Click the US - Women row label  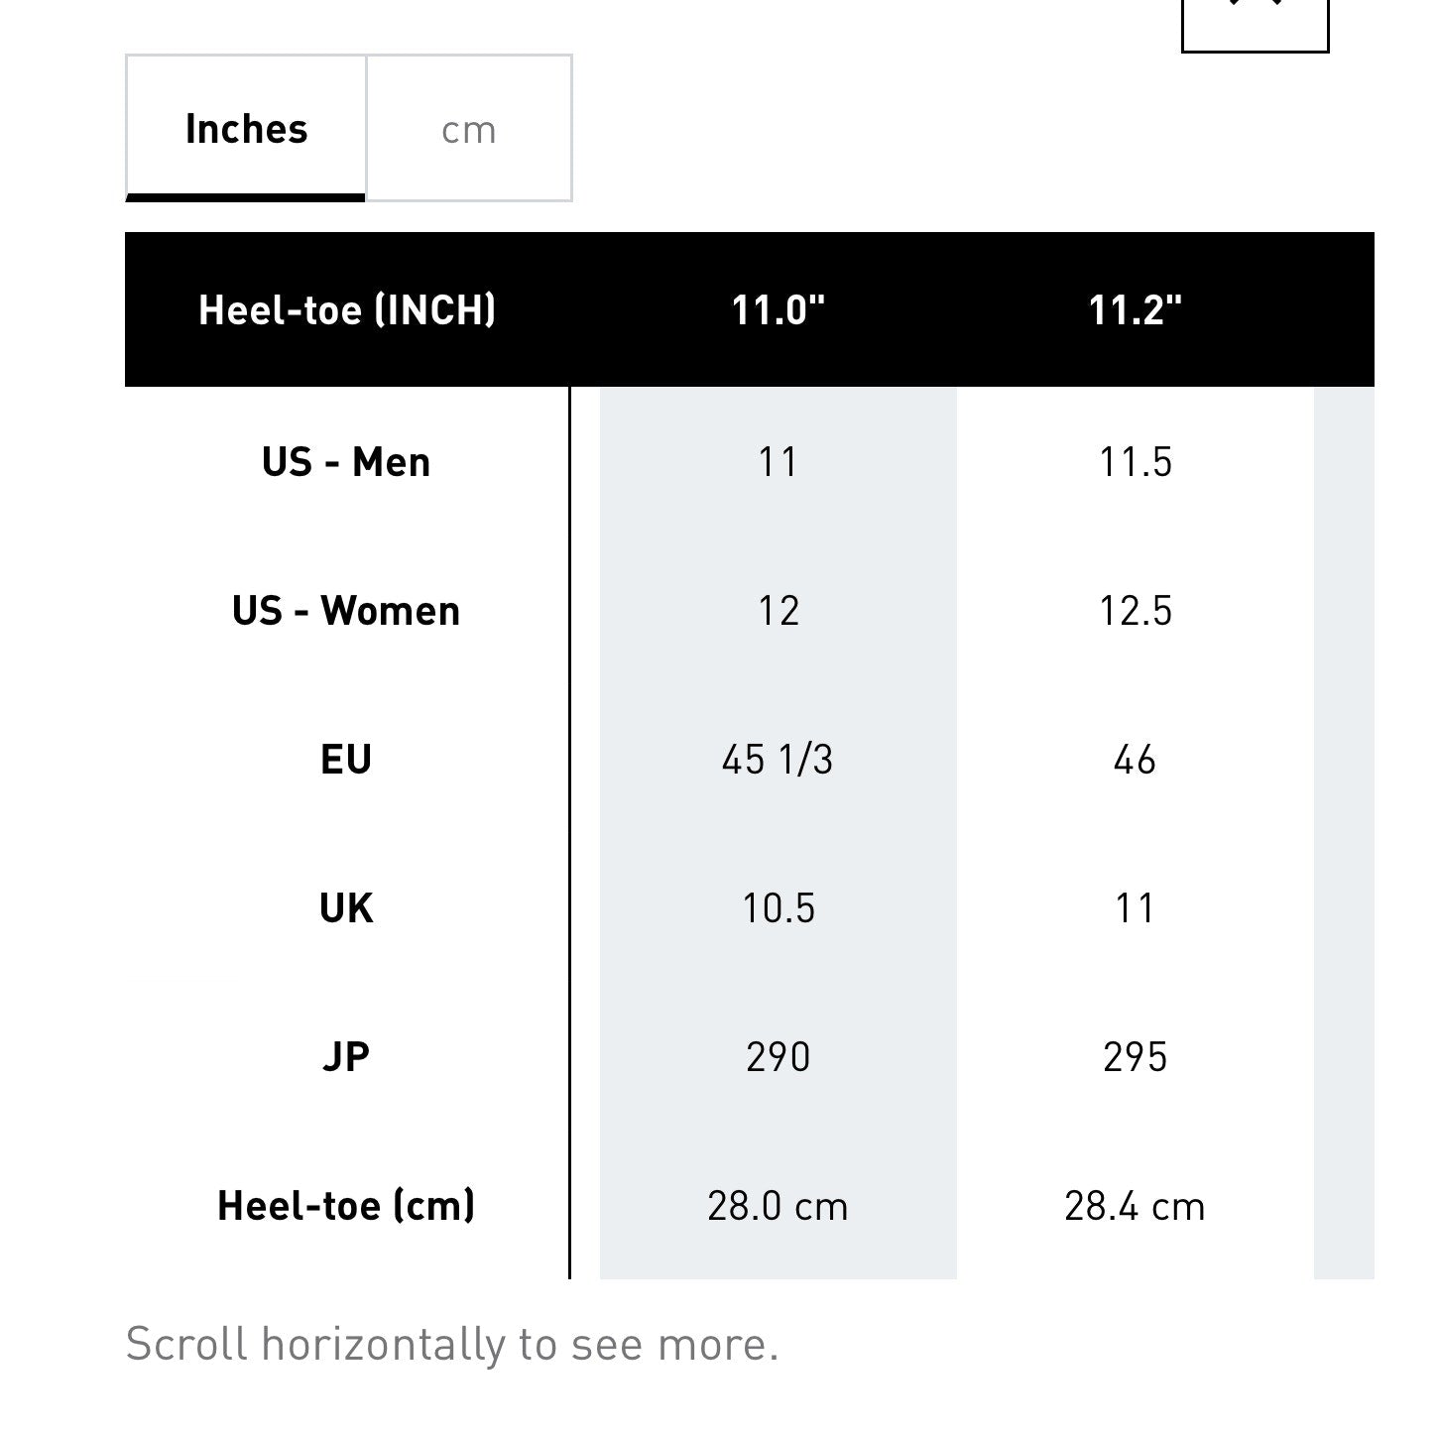[x=346, y=611]
